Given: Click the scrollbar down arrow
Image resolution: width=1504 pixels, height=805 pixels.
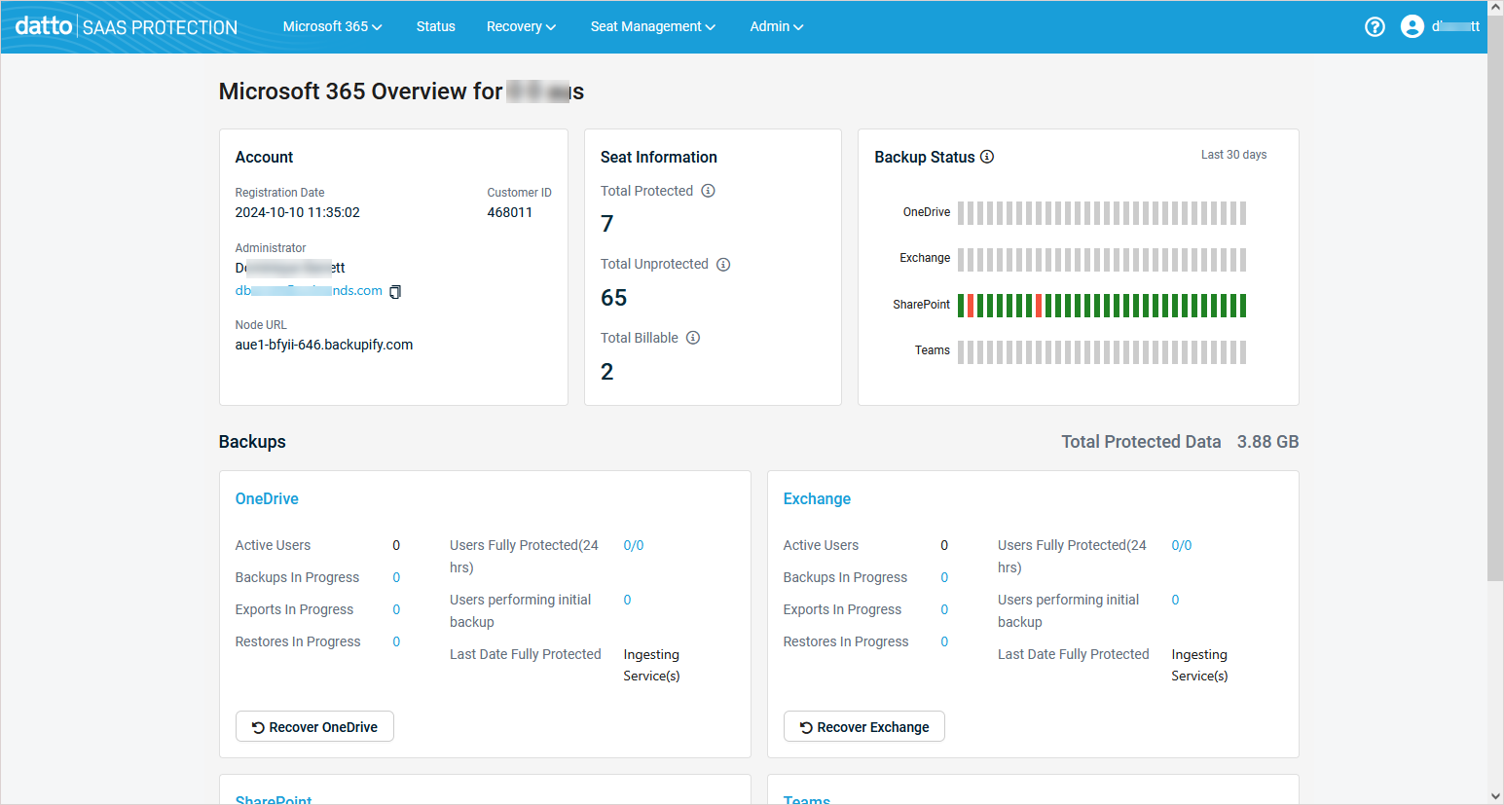Looking at the screenshot, I should pos(1495,797).
